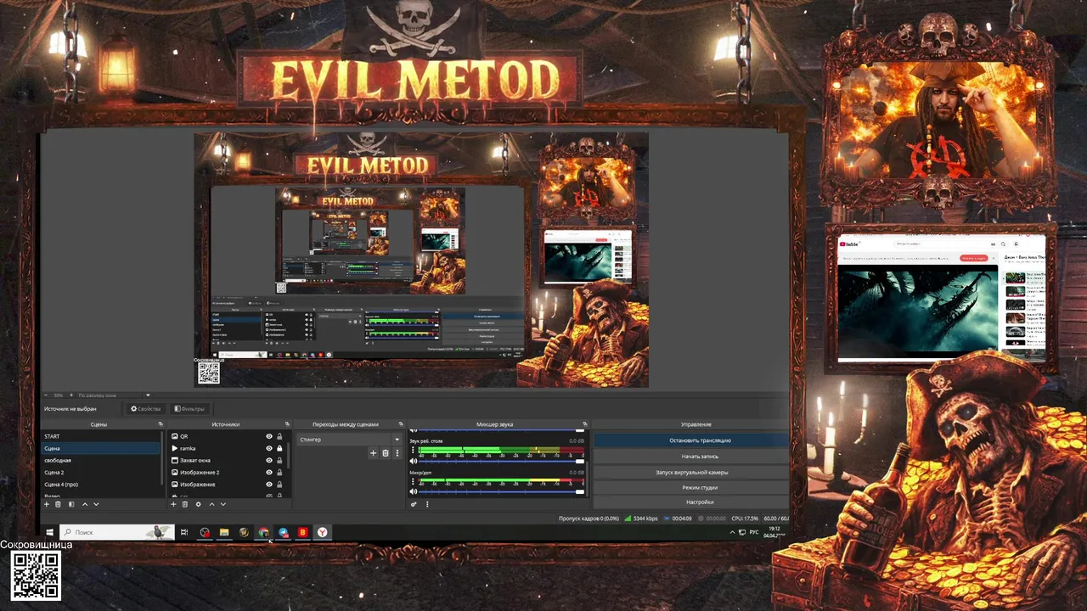The width and height of the screenshot is (1087, 611).
Task: Enable Режим студии button
Action: 690,487
